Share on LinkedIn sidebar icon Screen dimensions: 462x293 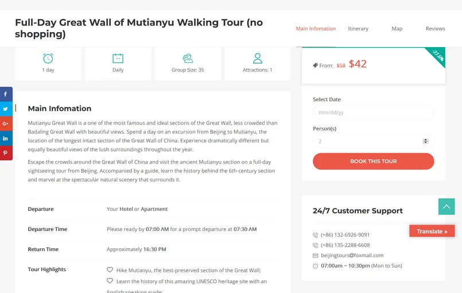[6, 138]
